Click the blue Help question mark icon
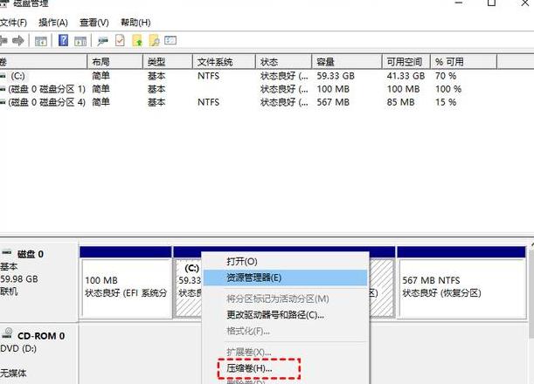This screenshot has width=534, height=384. click(63, 40)
